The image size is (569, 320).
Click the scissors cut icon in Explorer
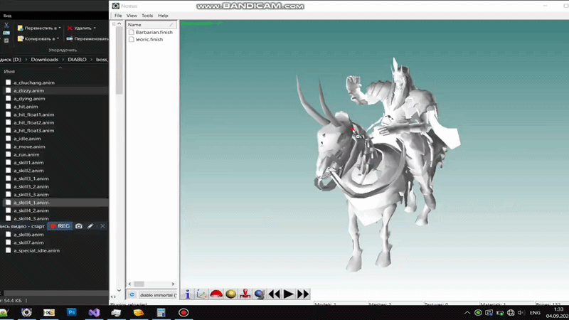[6, 25]
